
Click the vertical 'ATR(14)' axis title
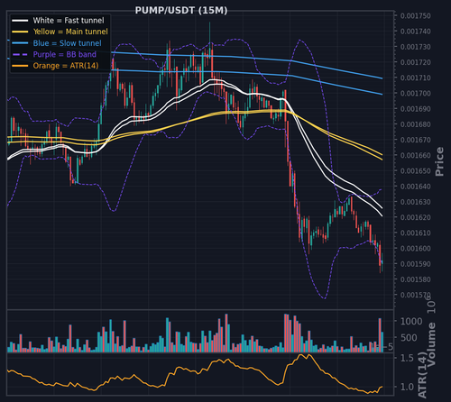coord(422,375)
